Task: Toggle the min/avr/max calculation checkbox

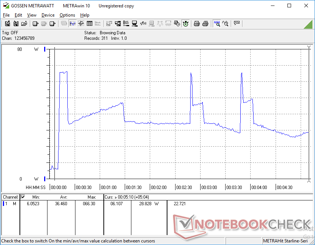Action: pyautogui.click(x=23, y=197)
